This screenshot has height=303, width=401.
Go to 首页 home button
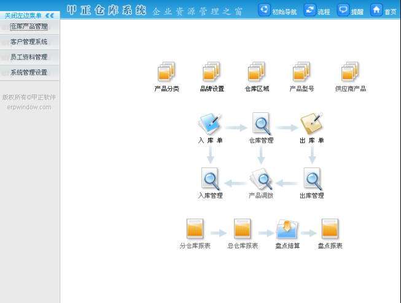click(x=383, y=11)
